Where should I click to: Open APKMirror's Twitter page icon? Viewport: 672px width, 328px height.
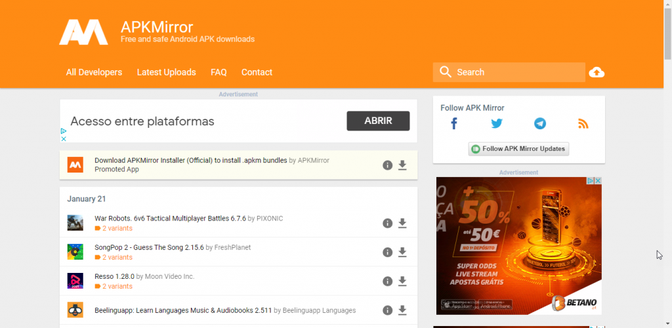pos(497,123)
